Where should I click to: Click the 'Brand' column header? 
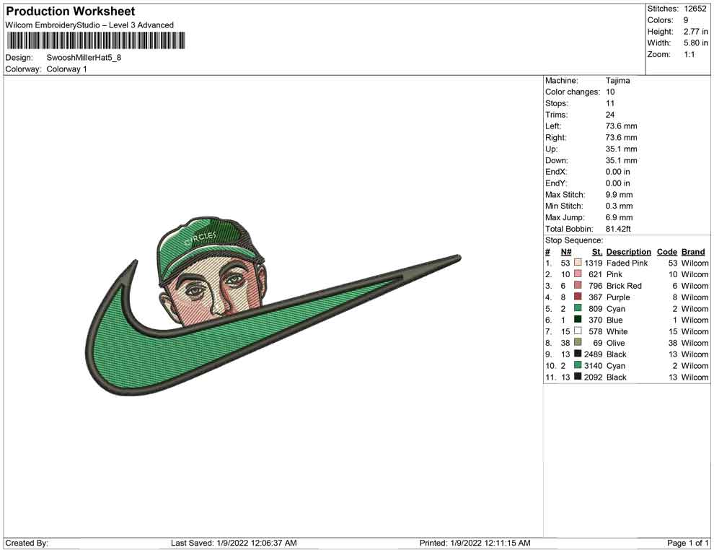click(693, 252)
